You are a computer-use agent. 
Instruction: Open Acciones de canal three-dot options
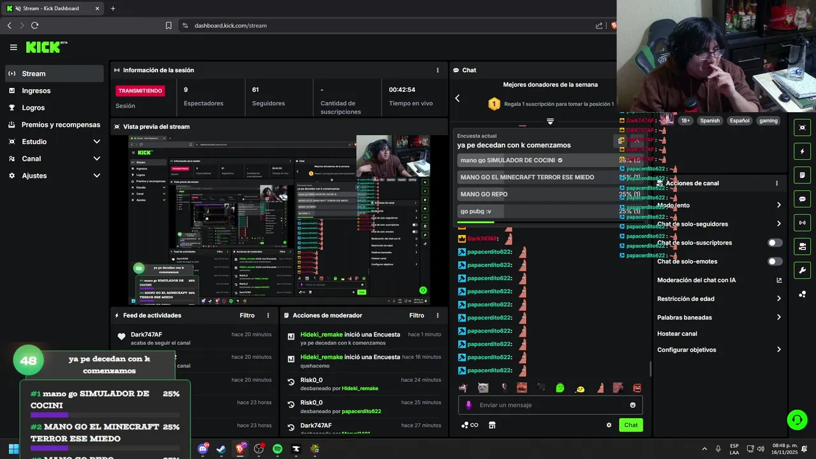point(776,183)
